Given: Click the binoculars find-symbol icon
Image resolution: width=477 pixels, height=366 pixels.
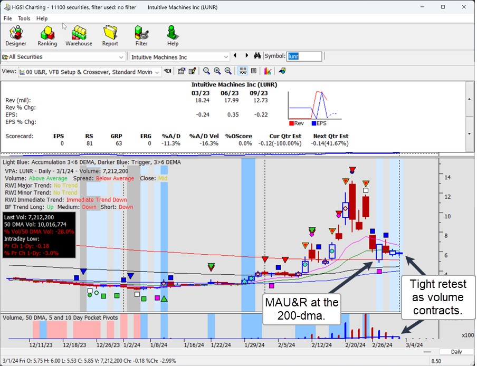Looking at the screenshot, I should coord(257,55).
